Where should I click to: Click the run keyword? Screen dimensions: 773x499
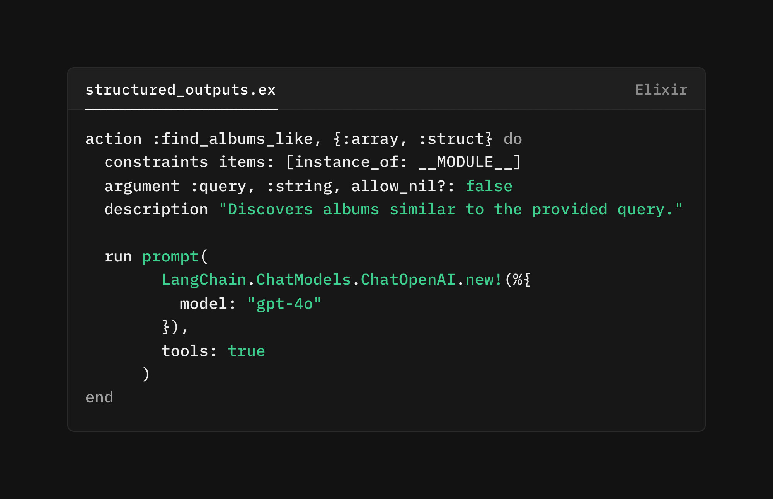tap(118, 257)
